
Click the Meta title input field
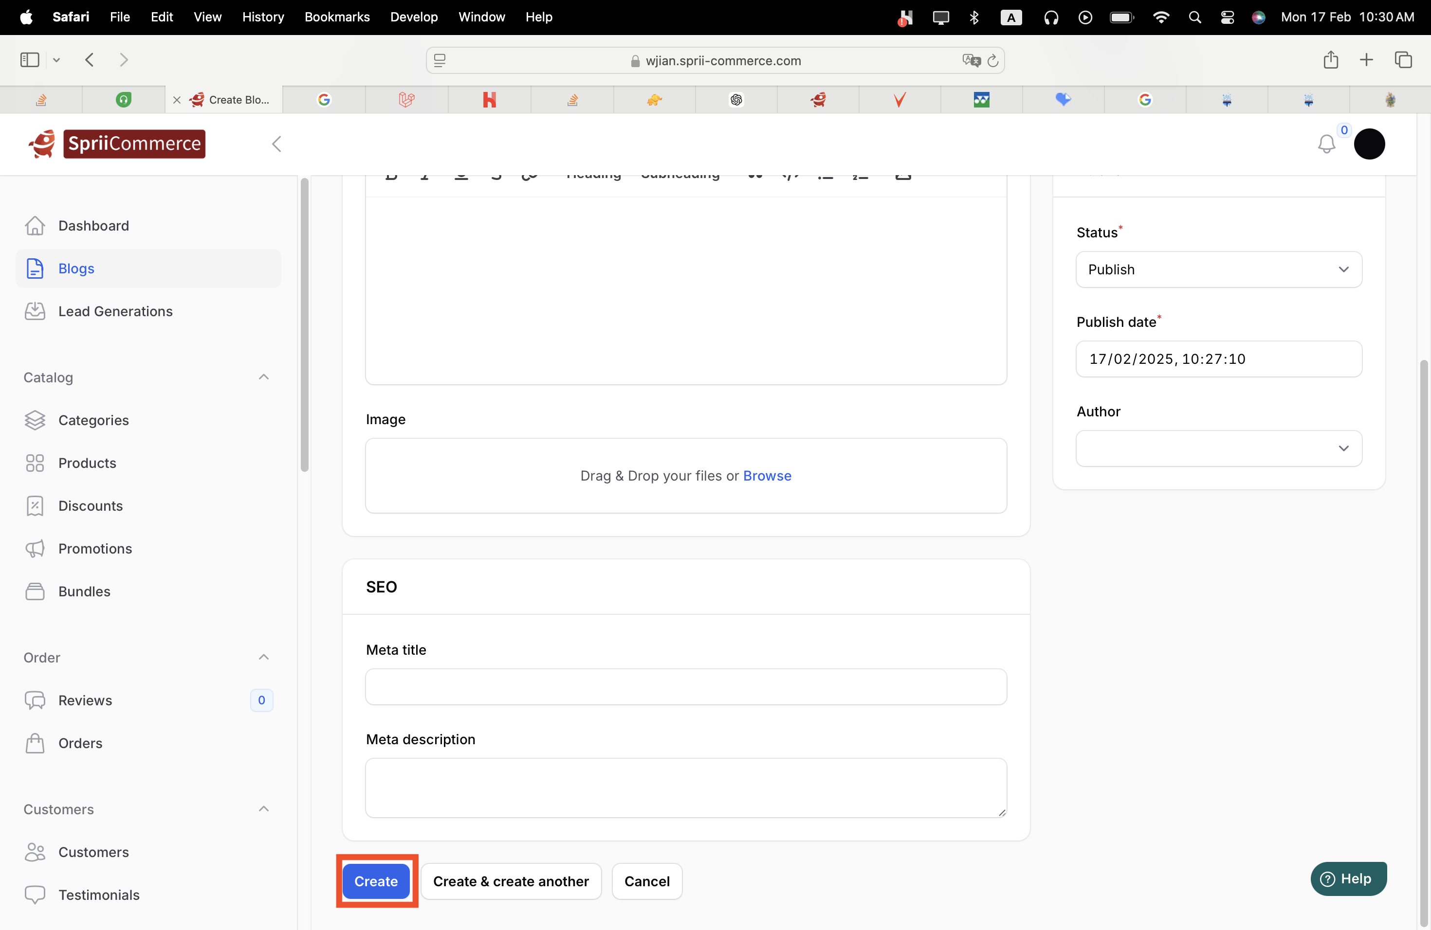click(x=685, y=687)
